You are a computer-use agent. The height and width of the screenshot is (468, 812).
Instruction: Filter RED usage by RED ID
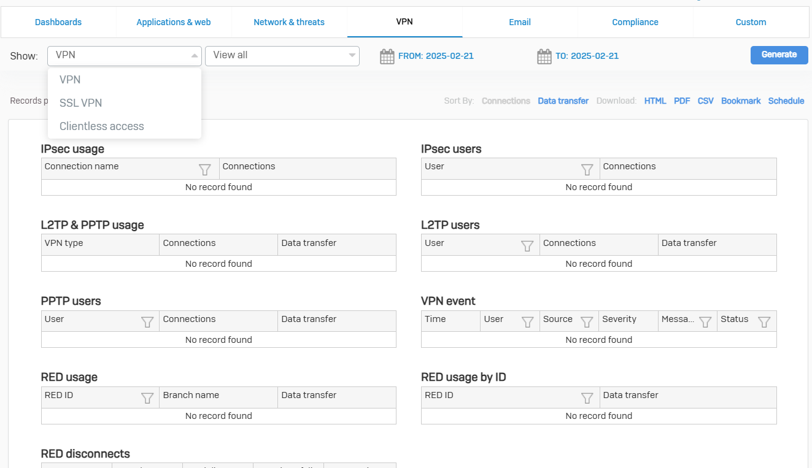click(x=147, y=398)
